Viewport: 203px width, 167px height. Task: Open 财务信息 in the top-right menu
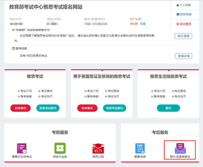click(184, 14)
